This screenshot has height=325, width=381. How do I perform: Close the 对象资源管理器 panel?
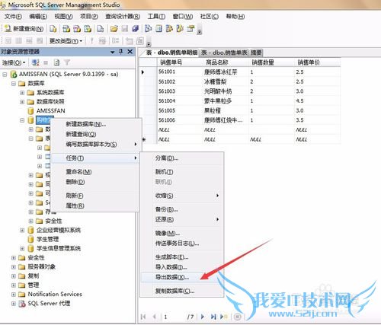click(130, 52)
